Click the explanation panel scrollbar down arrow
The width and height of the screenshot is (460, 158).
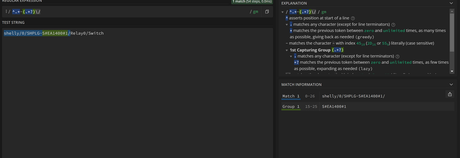[x=452, y=71]
